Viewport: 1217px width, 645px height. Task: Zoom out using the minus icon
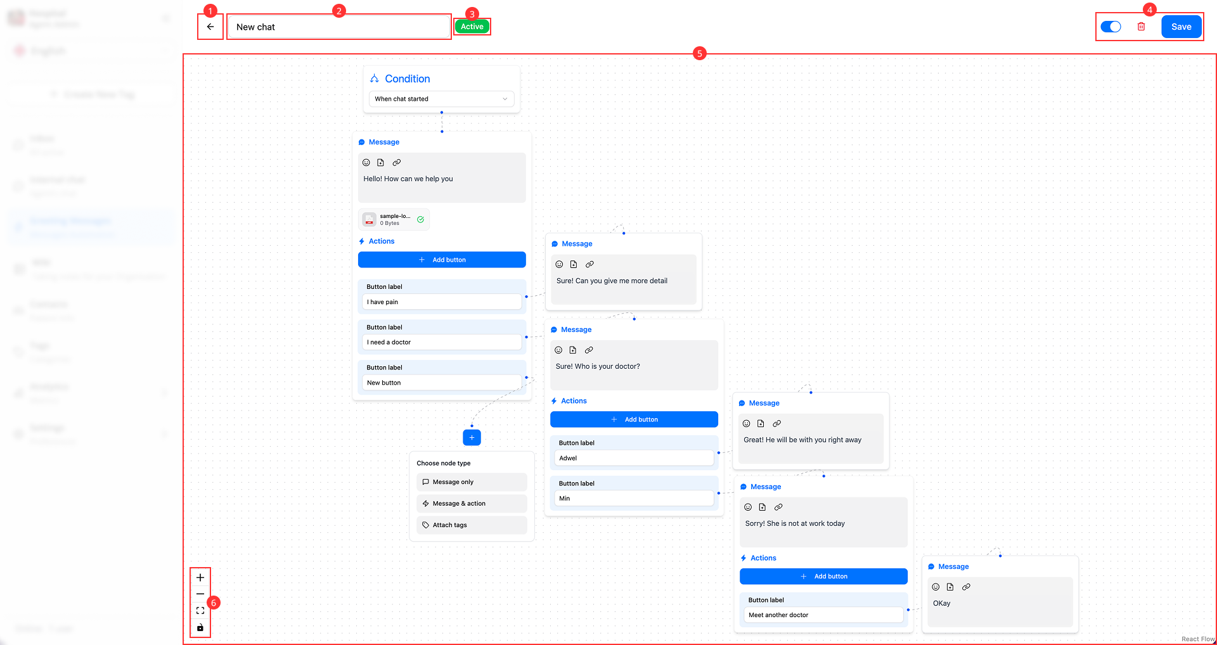(x=200, y=594)
